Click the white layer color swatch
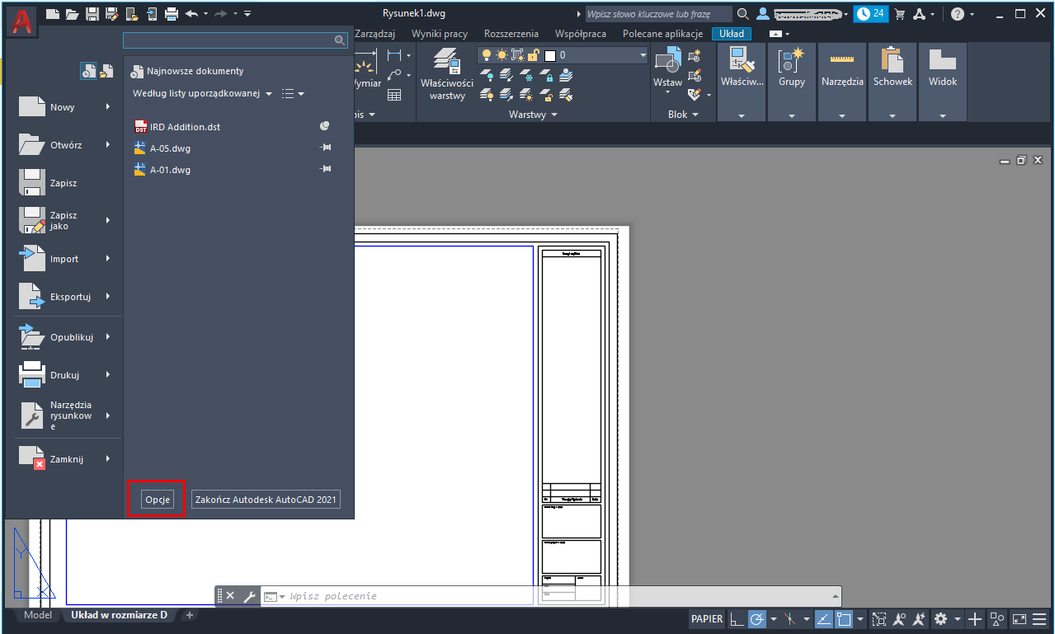Viewport: 1055px width, 634px height. point(549,55)
